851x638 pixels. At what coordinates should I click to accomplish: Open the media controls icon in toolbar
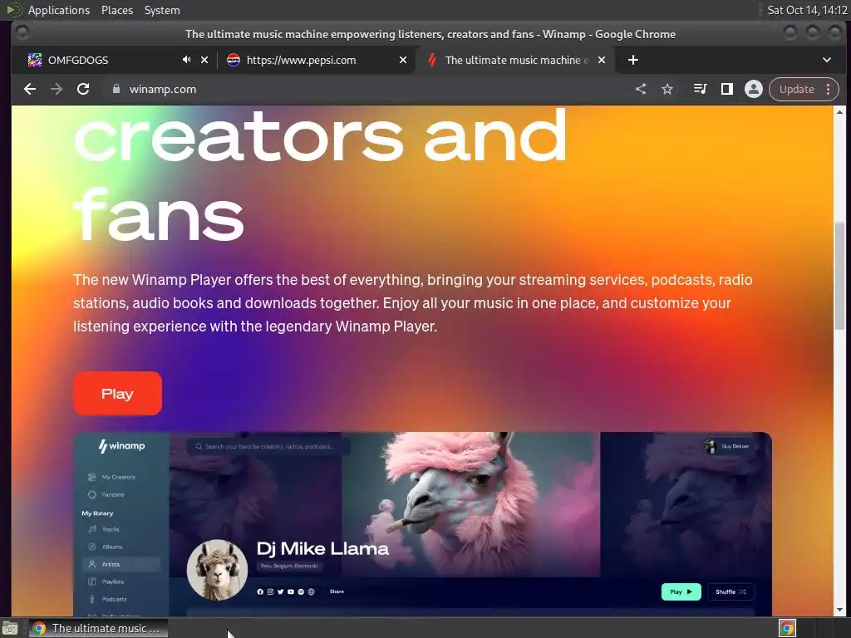click(700, 89)
